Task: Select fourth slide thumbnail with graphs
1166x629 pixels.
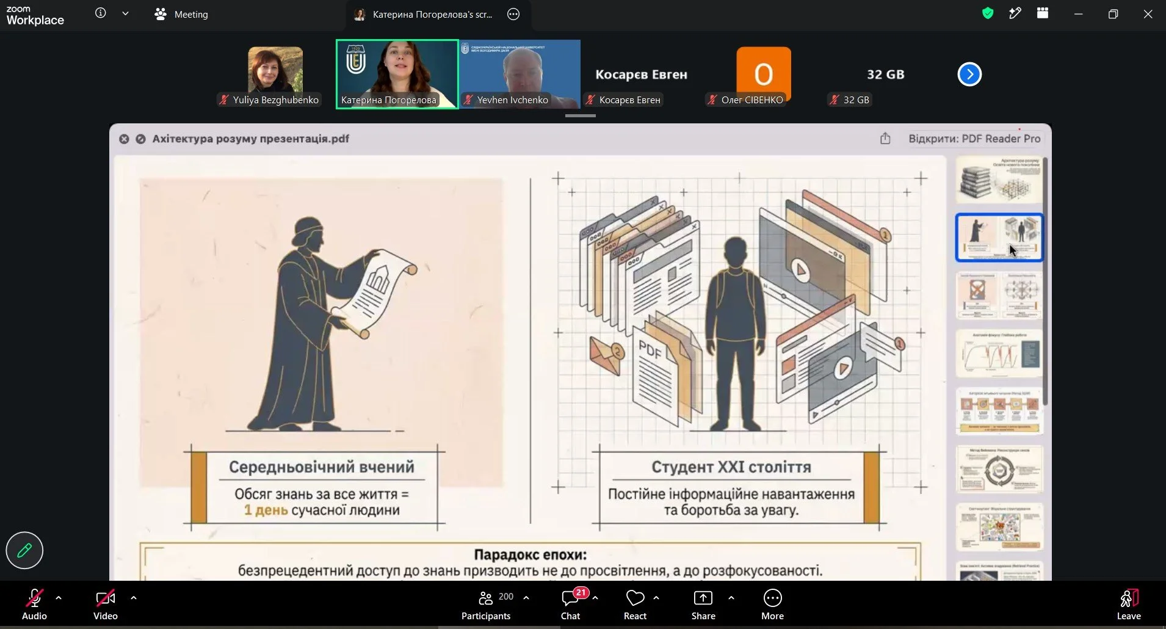Action: 999,354
